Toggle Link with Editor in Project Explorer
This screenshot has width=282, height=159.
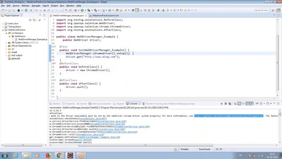point(34,20)
